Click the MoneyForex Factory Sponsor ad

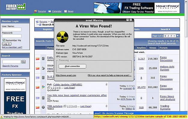pos(15,96)
